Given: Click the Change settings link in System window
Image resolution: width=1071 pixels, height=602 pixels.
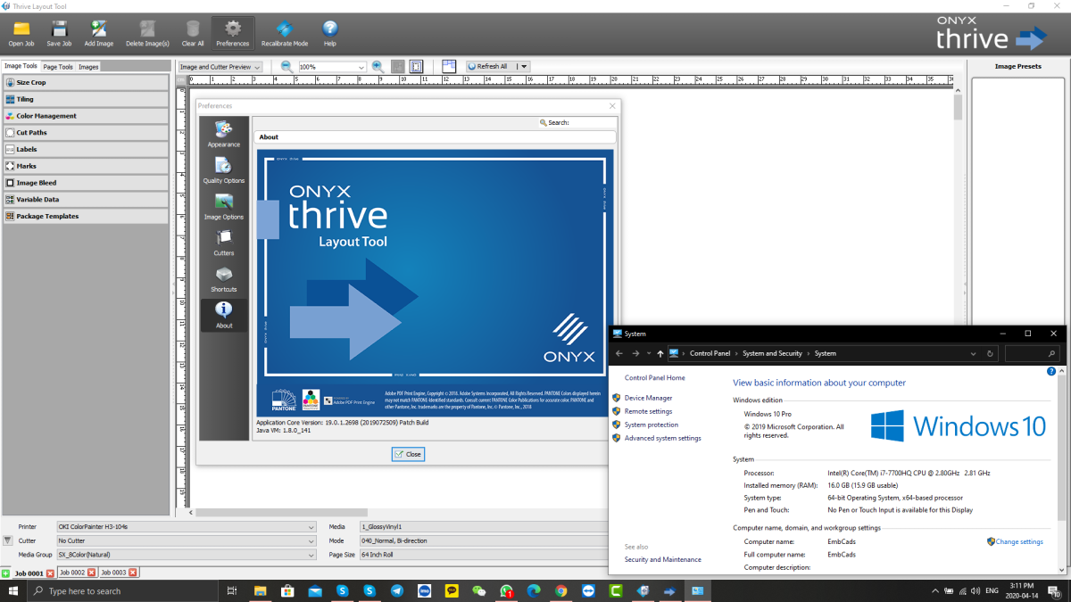Looking at the screenshot, I should pos(1020,541).
